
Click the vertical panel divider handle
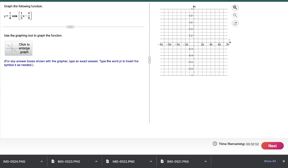click(149, 60)
